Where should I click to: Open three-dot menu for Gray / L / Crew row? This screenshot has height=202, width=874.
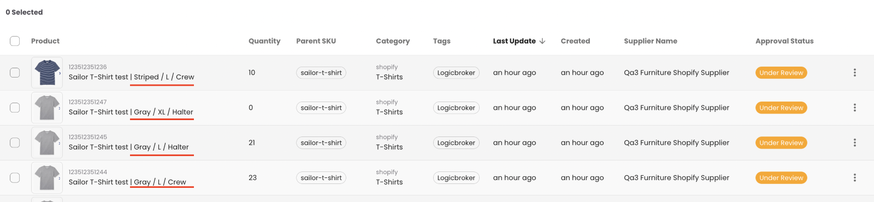tap(854, 177)
